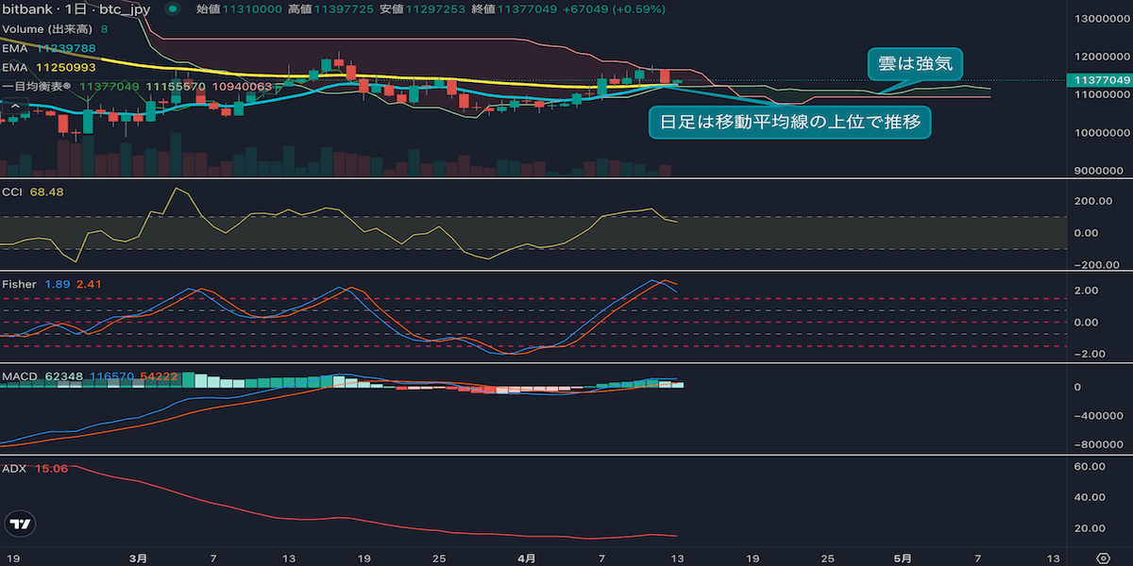Click the MACD indicator label

[x=19, y=376]
